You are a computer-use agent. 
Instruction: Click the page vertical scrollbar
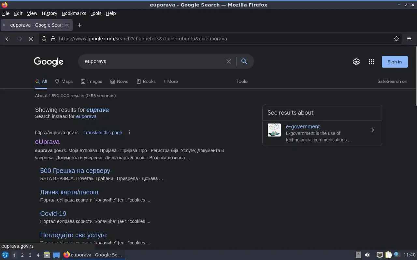tap(416, 76)
